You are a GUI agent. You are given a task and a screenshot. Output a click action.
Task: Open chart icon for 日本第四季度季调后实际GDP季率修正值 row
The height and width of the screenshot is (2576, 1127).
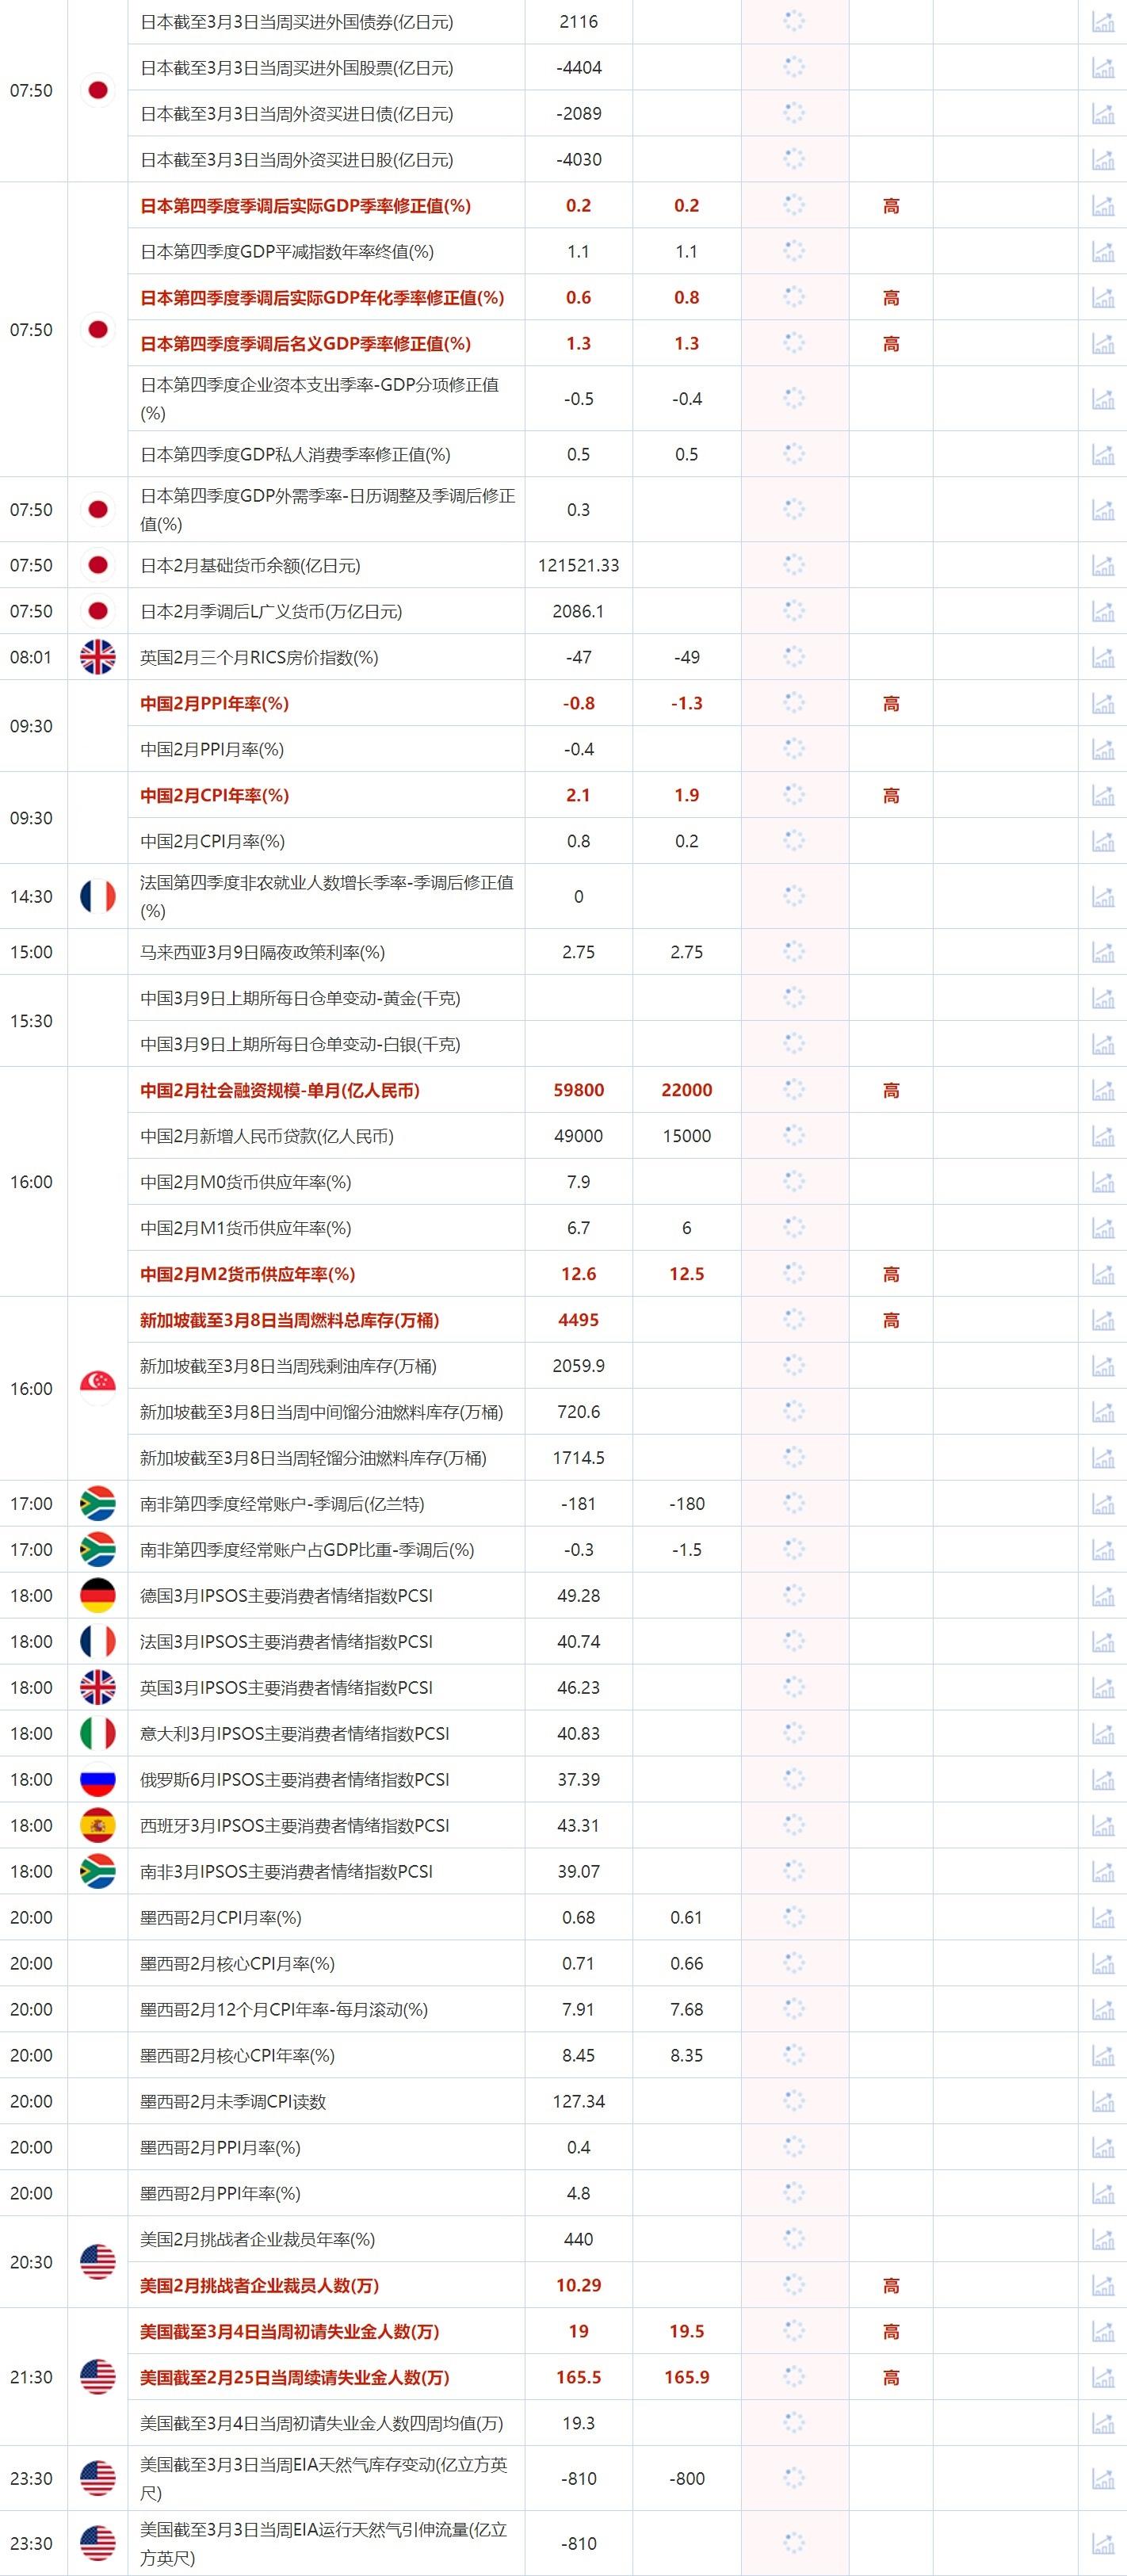pos(1103,206)
